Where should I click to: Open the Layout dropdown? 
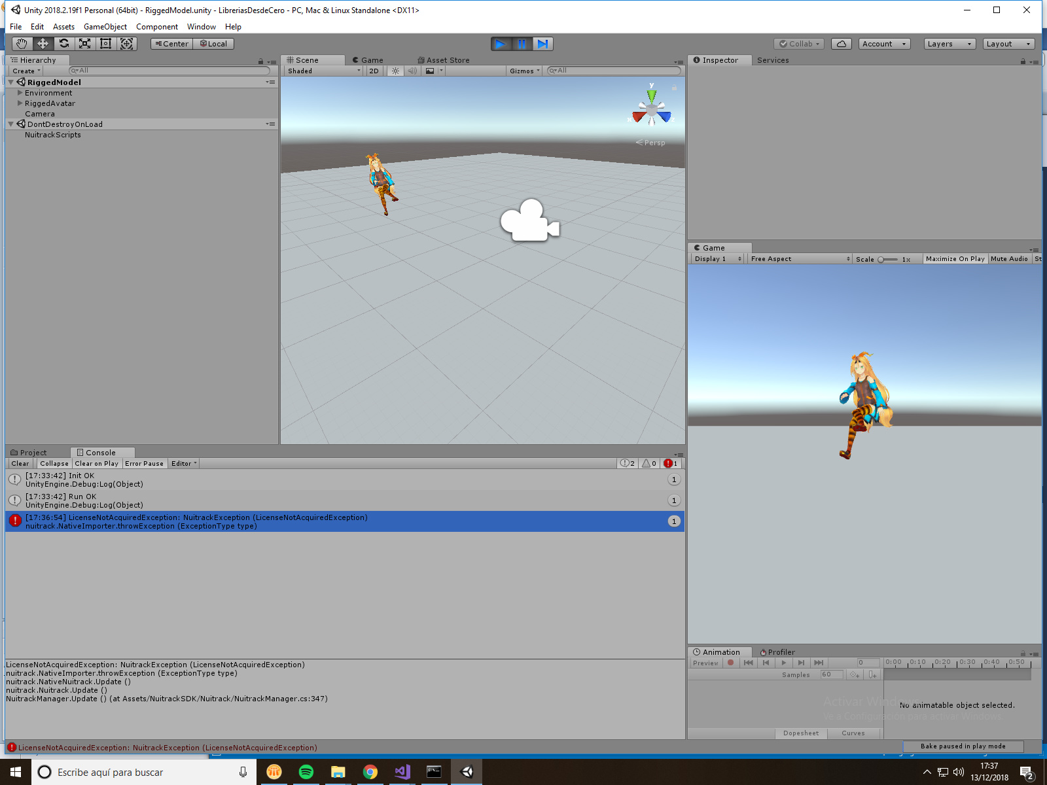point(1008,44)
